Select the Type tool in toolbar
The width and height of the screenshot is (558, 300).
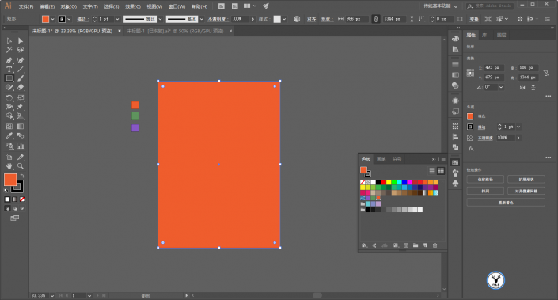pyautogui.click(x=9, y=70)
